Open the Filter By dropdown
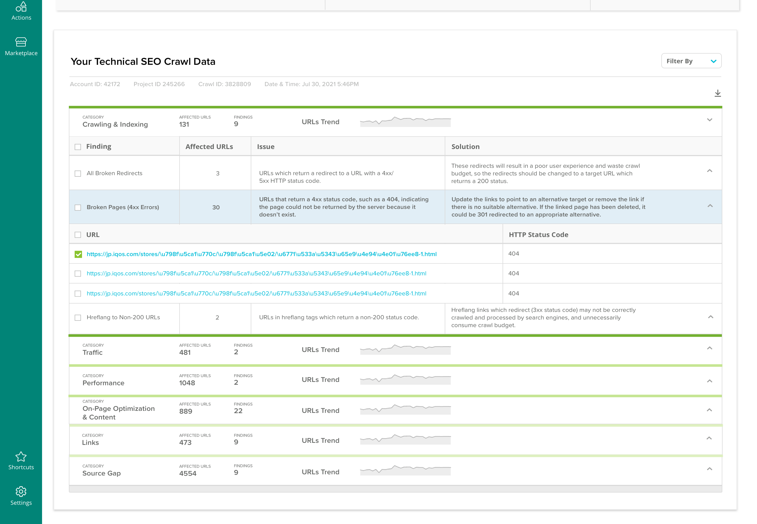 click(691, 61)
